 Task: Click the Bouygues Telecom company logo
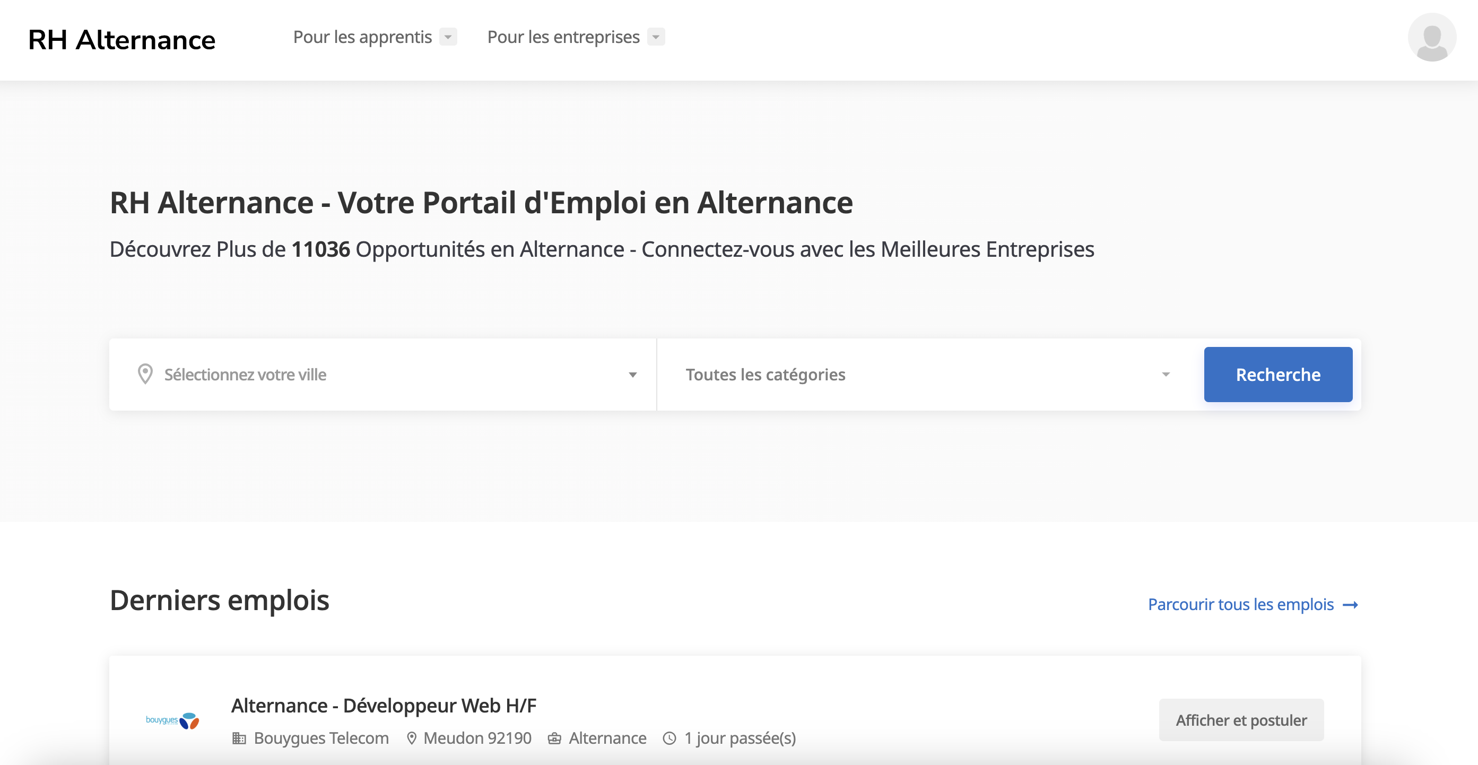point(172,720)
